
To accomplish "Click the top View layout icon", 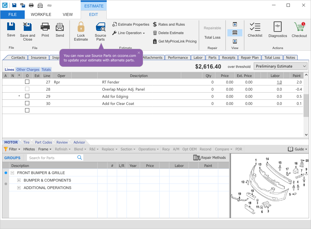I will pyautogui.click(x=235, y=24).
